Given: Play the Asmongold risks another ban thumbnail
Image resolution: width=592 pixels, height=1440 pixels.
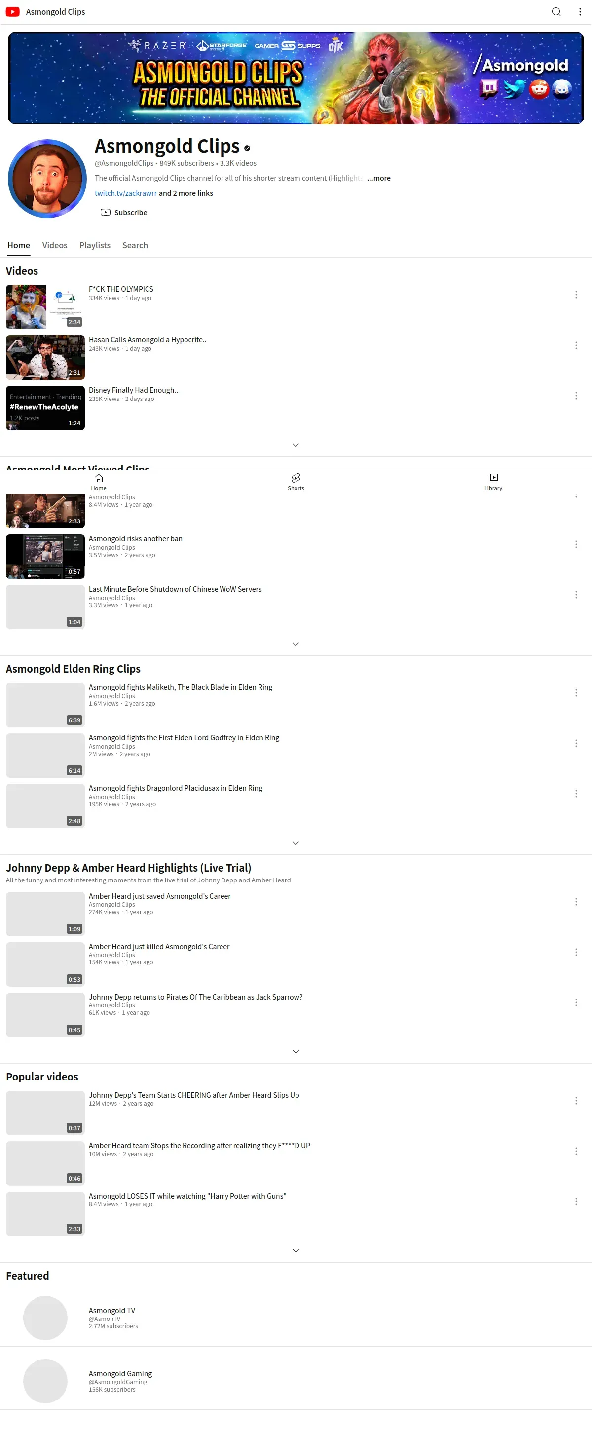Looking at the screenshot, I should pos(45,556).
